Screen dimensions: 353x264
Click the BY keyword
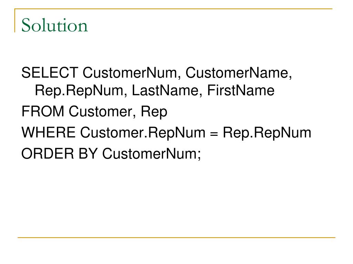tap(88, 154)
